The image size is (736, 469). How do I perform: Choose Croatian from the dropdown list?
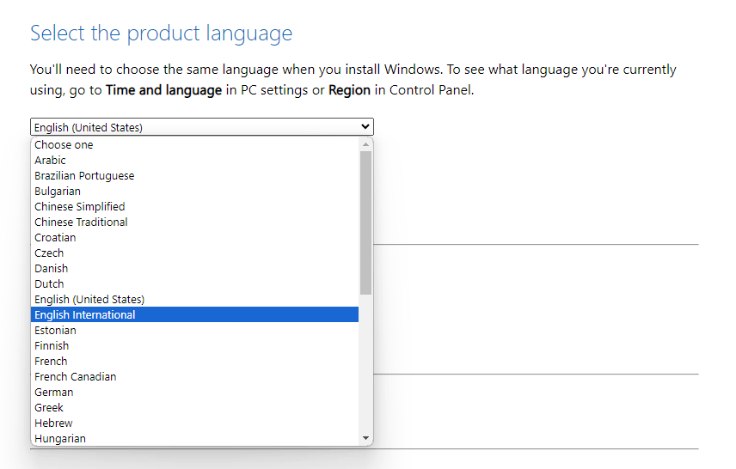[x=195, y=238]
